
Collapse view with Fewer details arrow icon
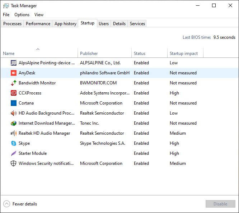point(6,204)
